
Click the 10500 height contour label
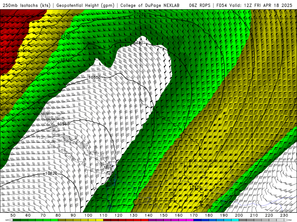click(x=95, y=77)
